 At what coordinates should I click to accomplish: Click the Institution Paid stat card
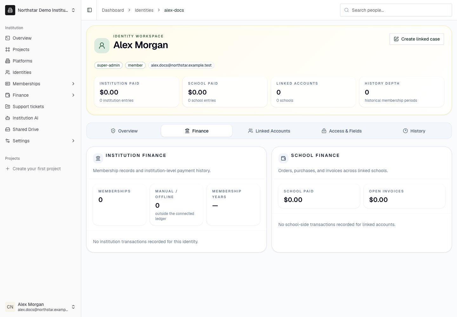pyautogui.click(x=137, y=92)
